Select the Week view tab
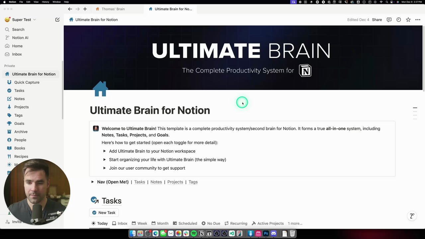The height and width of the screenshot is (239, 425). pyautogui.click(x=139, y=223)
